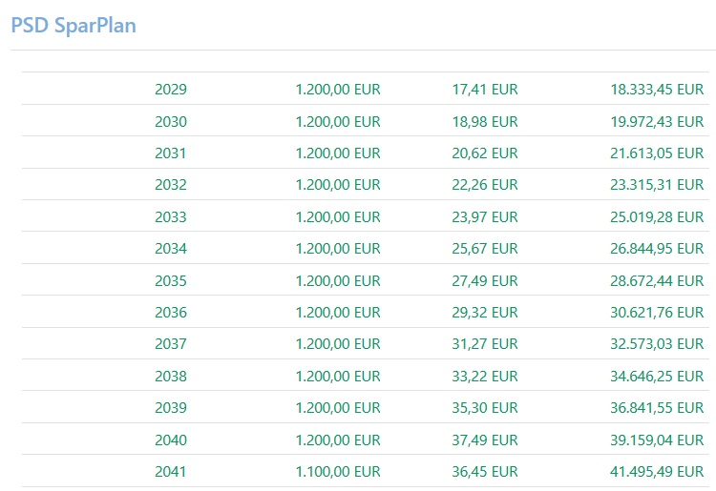Click the 31,27 EUR interest value
The width and height of the screenshot is (716, 491).
(x=485, y=344)
